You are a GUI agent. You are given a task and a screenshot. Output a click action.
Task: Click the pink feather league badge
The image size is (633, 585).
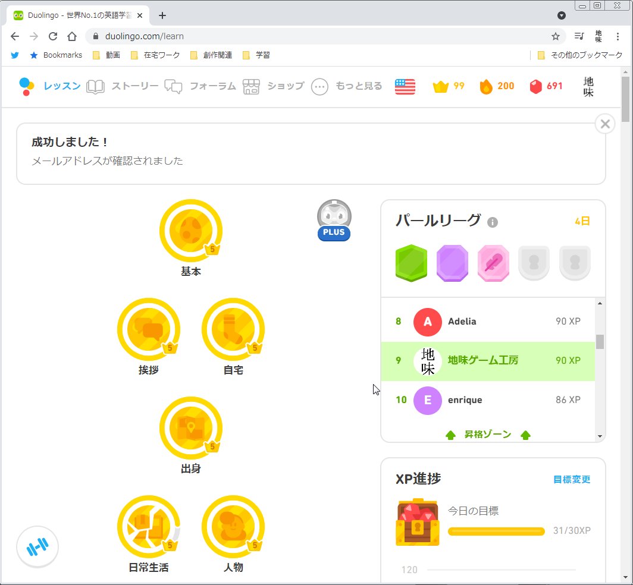(x=493, y=263)
